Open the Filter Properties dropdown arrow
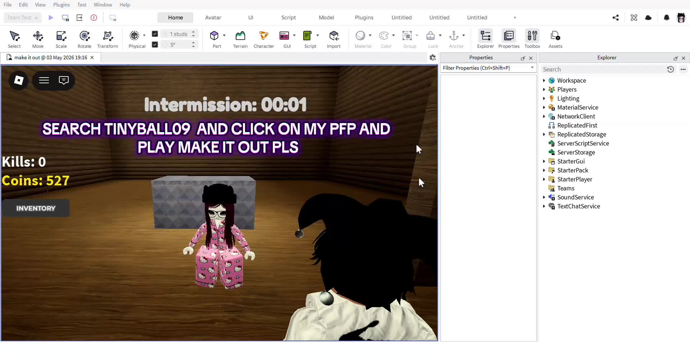Screen dimensions: 690x356 pyautogui.click(x=532, y=67)
